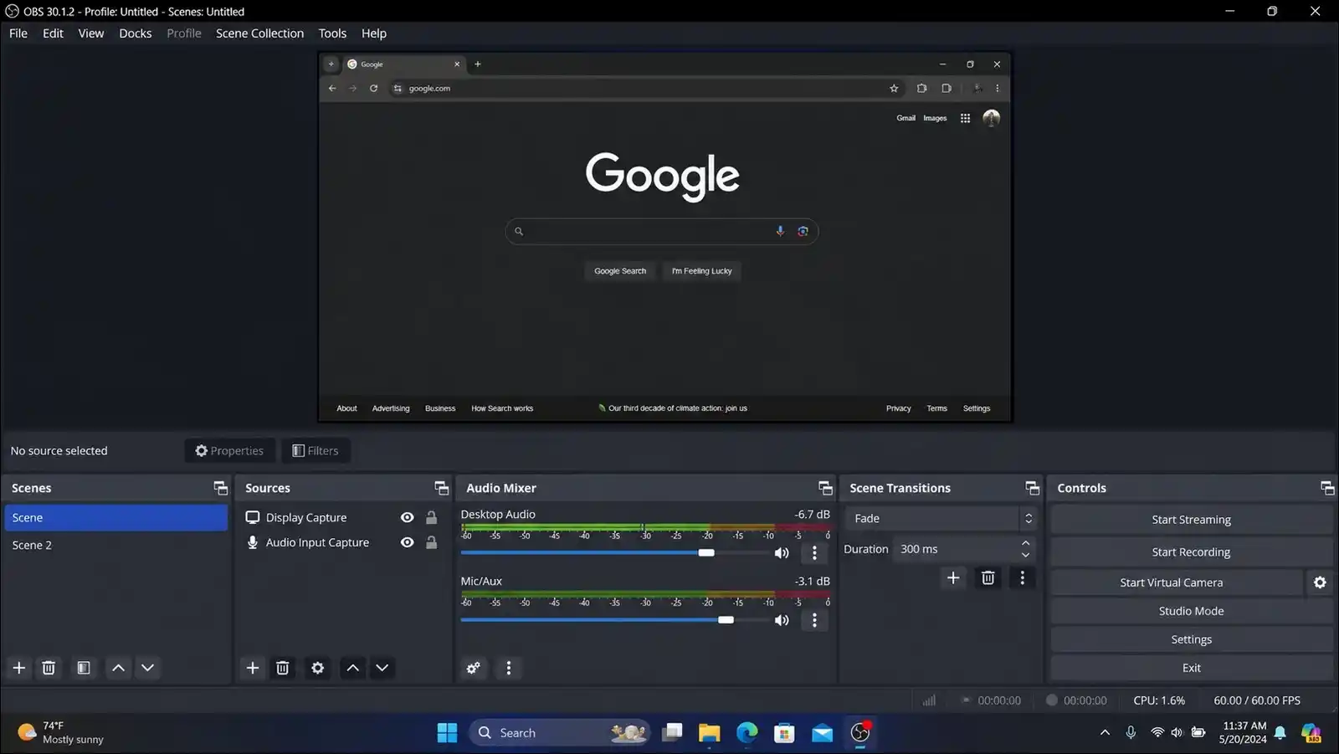Viewport: 1339px width, 754px height.
Task: Remove selected source trash icon
Action: click(x=283, y=668)
